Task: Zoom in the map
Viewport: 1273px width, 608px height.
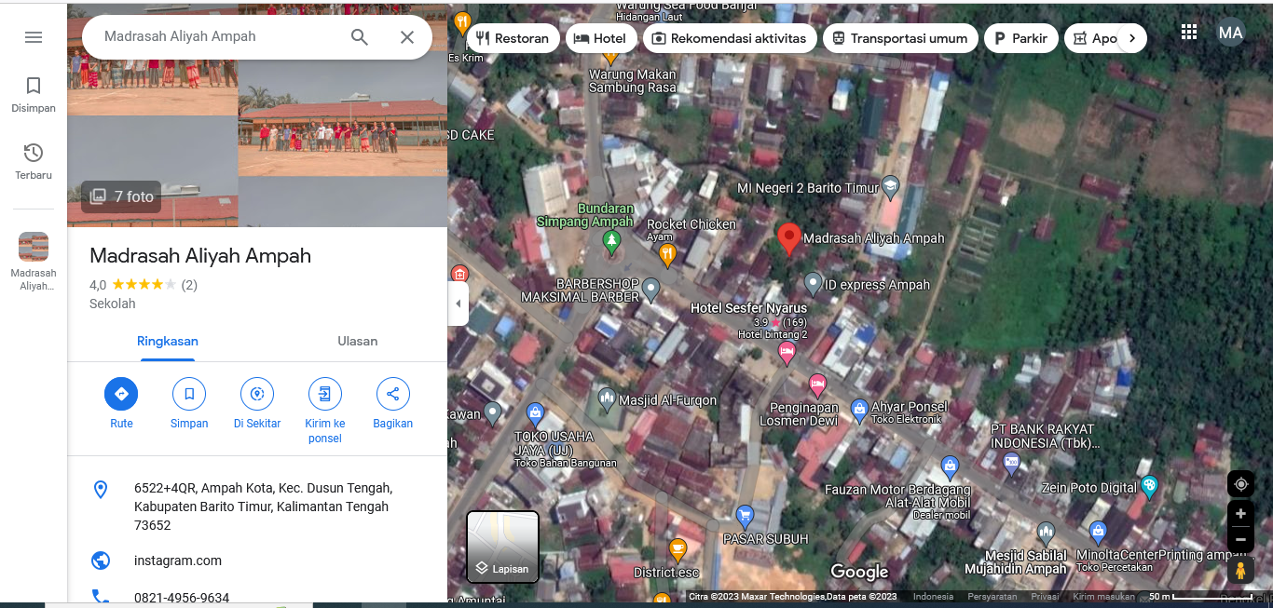Action: coord(1240,513)
